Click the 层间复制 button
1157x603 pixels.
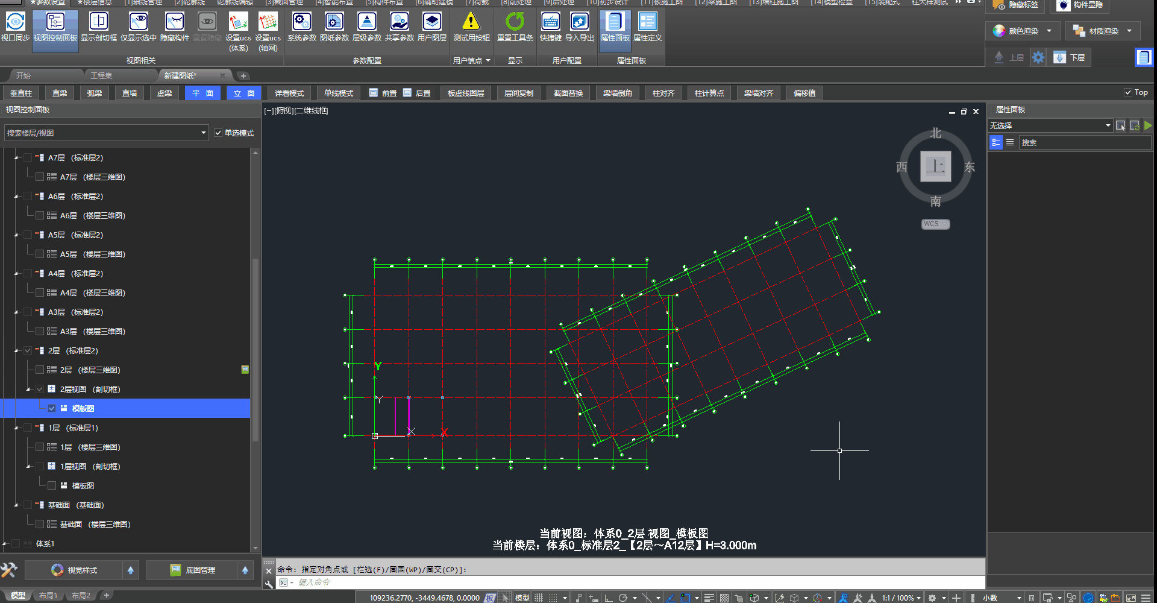518,93
